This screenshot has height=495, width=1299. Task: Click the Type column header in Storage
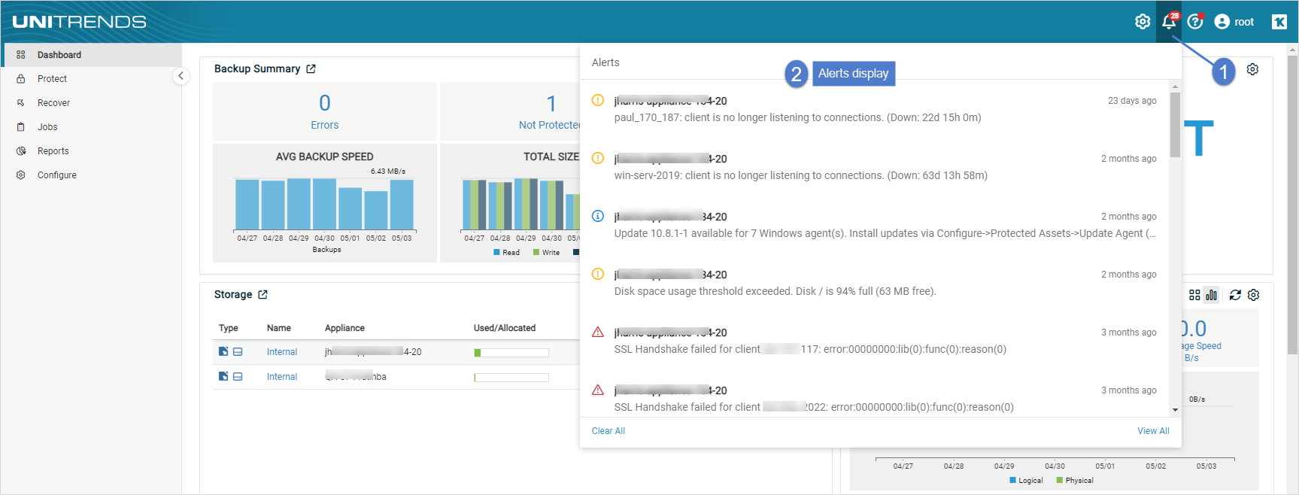229,328
